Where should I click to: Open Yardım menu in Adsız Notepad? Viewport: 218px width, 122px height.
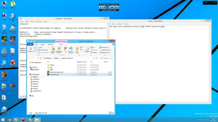pos(126,24)
